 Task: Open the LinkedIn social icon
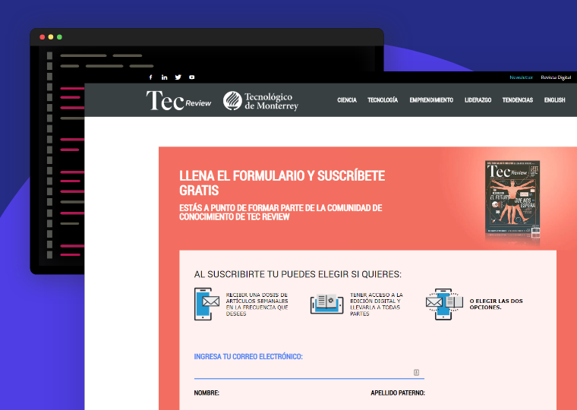[165, 77]
